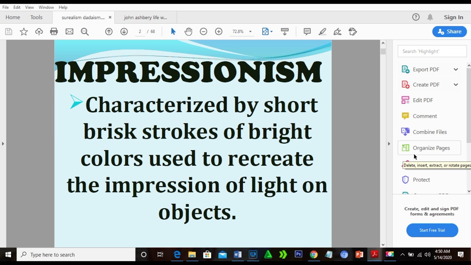The height and width of the screenshot is (265, 471).
Task: Open the Organize Pages tool
Action: pyautogui.click(x=429, y=148)
